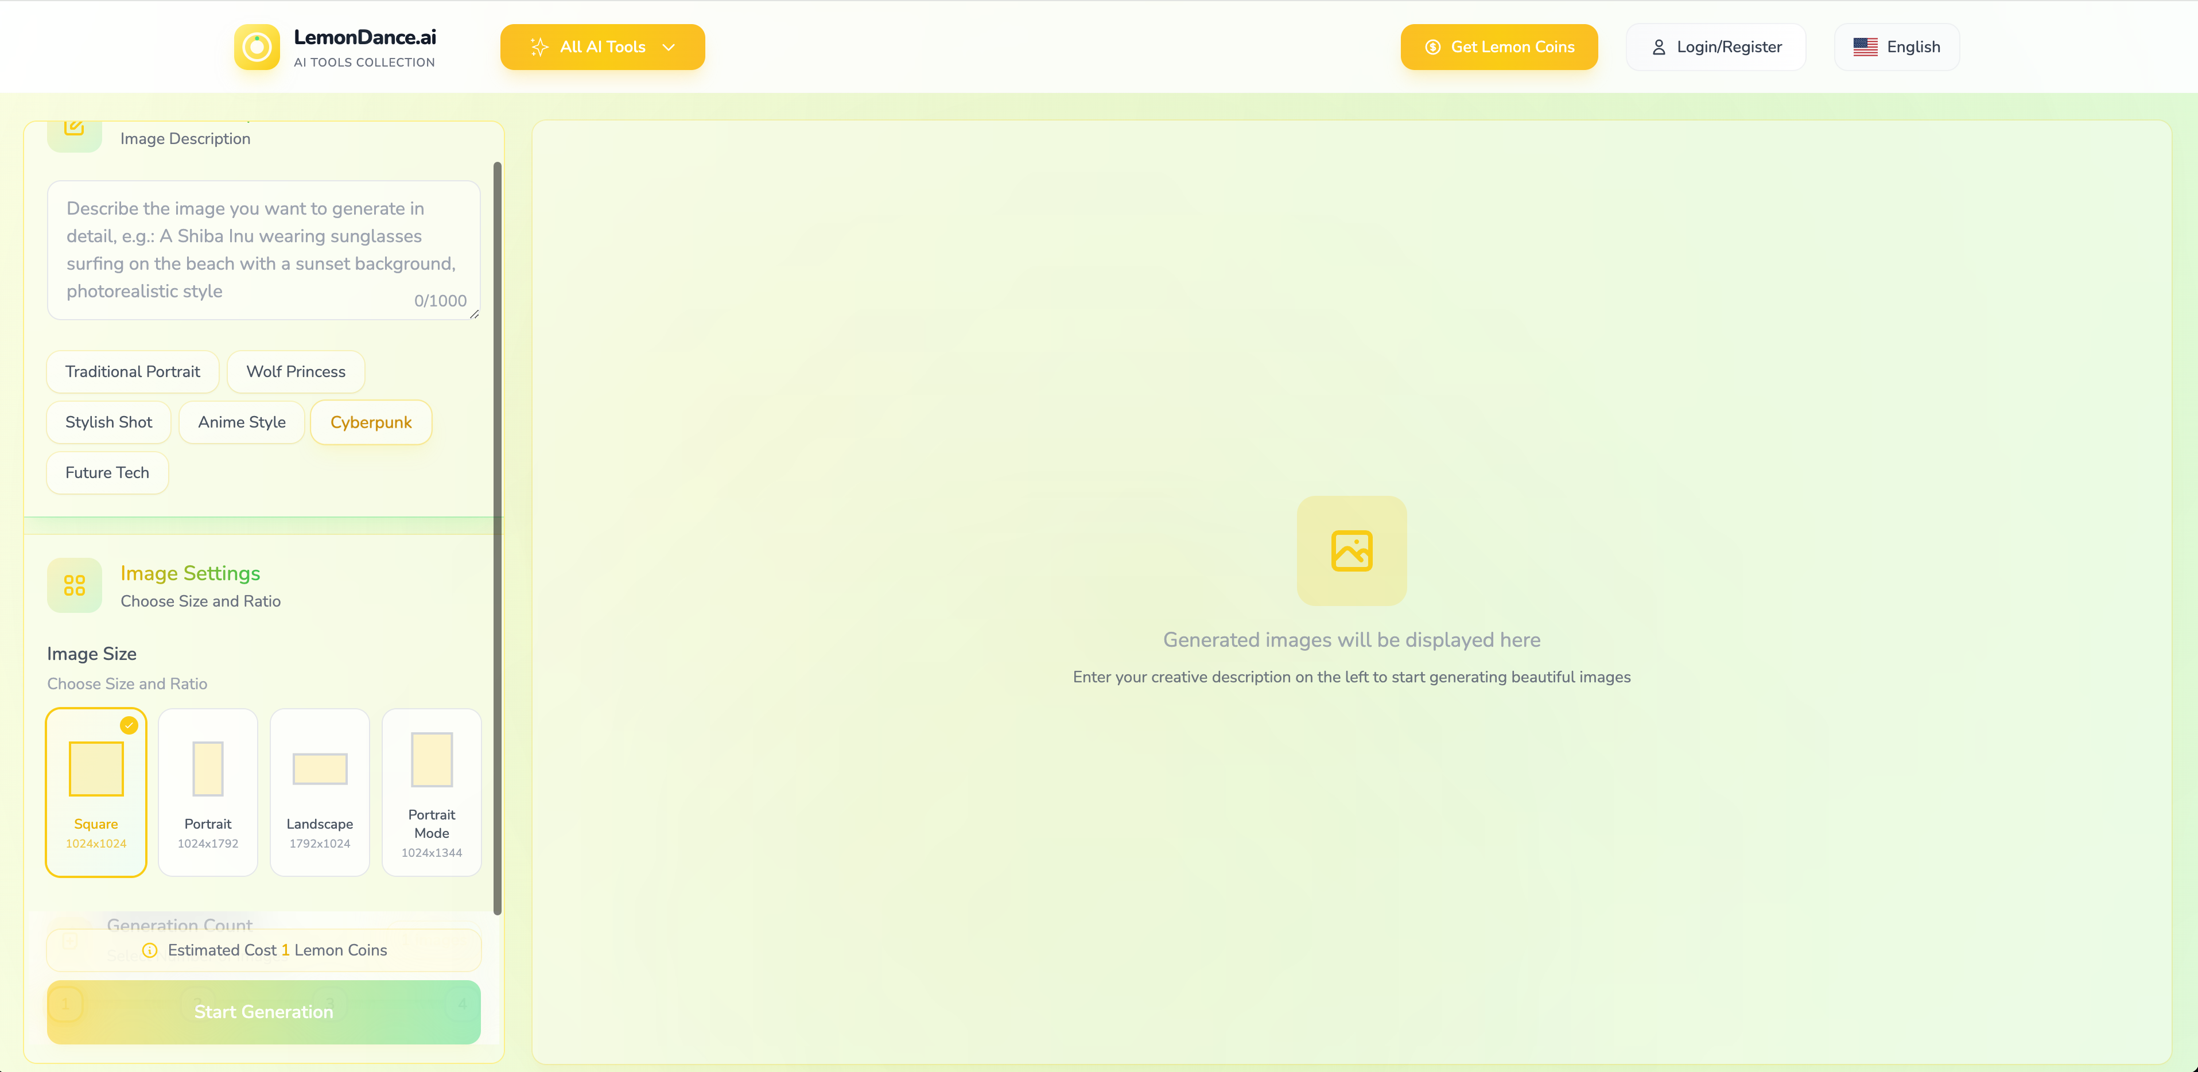Image resolution: width=2198 pixels, height=1072 pixels.
Task: Click the LemonDance lemon logo icon
Action: tap(256, 47)
